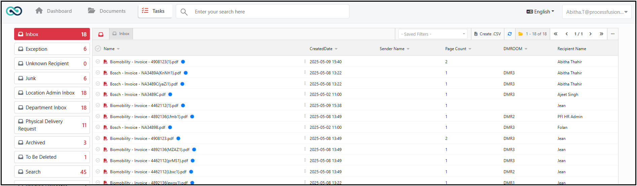Select the red Inbox sidebar item
This screenshot has height=186, width=637.
[52, 34]
